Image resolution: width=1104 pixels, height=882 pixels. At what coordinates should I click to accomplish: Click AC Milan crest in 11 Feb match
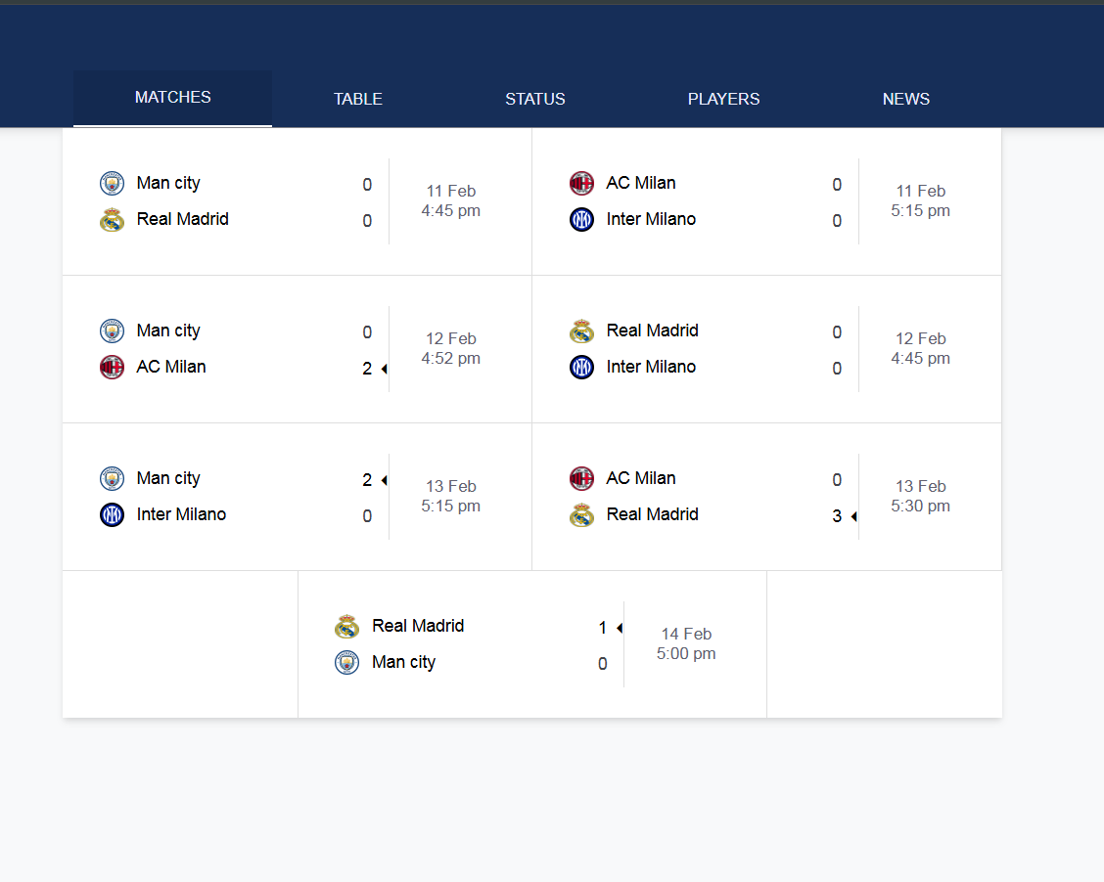click(x=582, y=184)
